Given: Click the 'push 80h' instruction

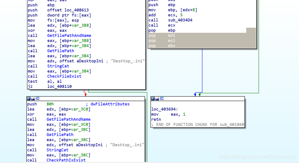Looking at the screenshot, I should click(x=41, y=104).
